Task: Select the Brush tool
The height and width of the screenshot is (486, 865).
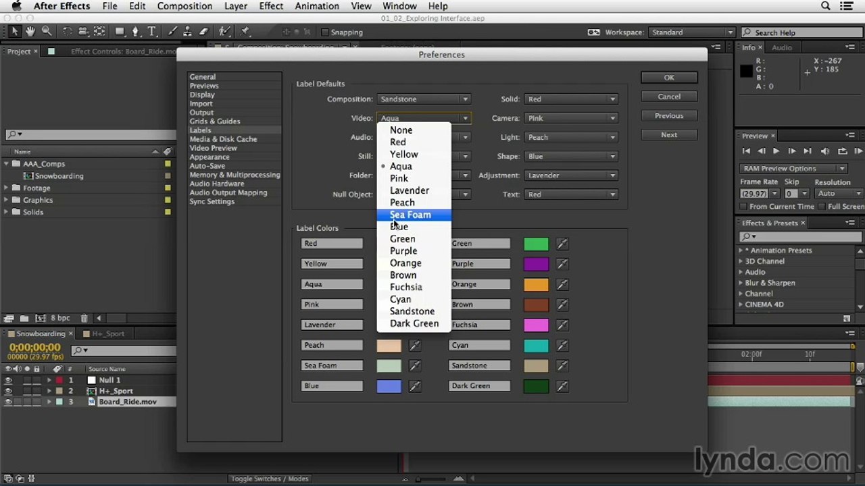Action: click(173, 32)
